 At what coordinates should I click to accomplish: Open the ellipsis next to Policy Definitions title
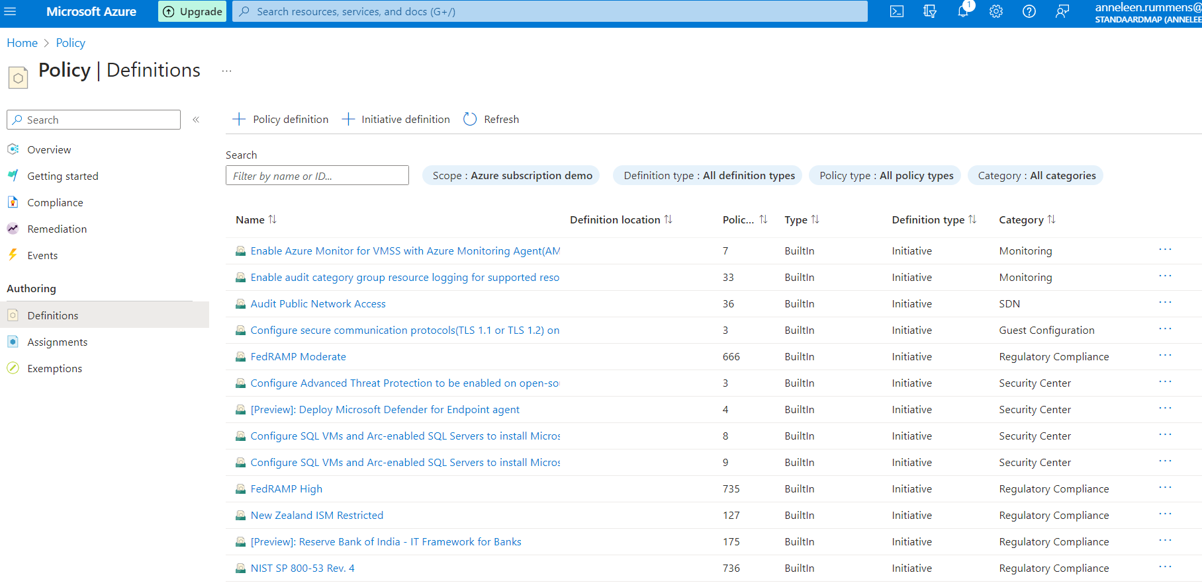[226, 71]
